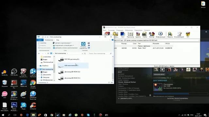Open the Доступ к мультимедиа dropdown
The height and width of the screenshot is (117, 209).
[62, 43]
